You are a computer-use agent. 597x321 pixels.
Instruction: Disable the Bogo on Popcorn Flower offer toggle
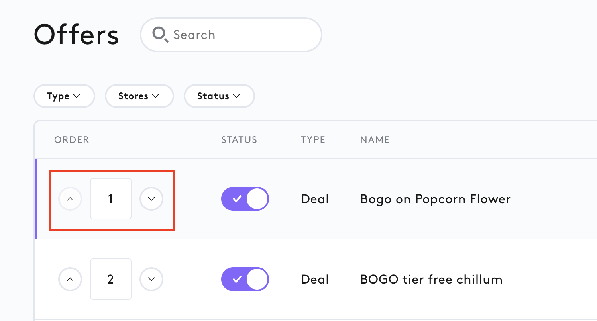click(x=245, y=199)
